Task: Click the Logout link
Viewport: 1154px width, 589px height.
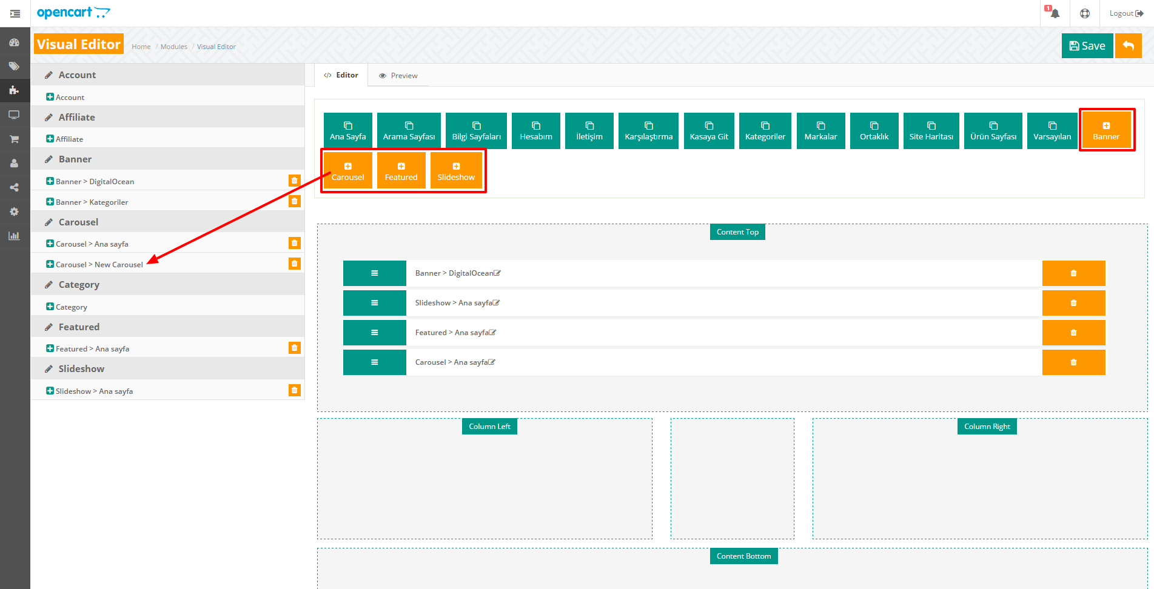Action: [1125, 13]
